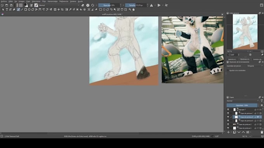Toggle horizontal mirror tool
Image resolution: width=264 pixels, height=148 pixels.
(151, 5)
